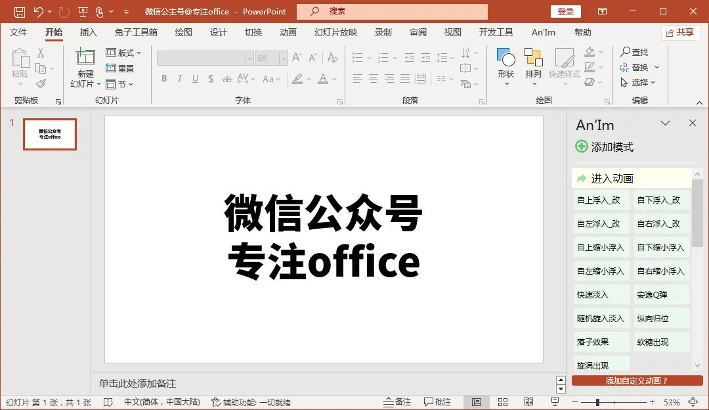The width and height of the screenshot is (709, 410).
Task: Toggle strikethrough formatting
Action: [226, 80]
